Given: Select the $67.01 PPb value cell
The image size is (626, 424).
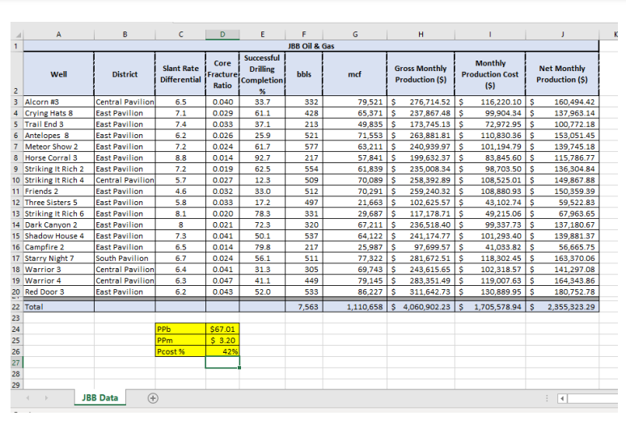Looking at the screenshot, I should [x=222, y=330].
